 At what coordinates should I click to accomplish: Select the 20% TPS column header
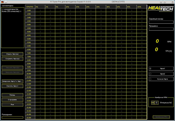point(91,7)
